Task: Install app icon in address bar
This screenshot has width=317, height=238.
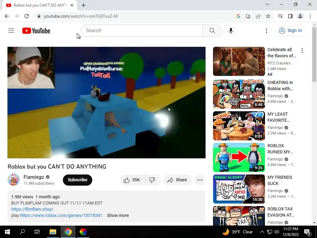Action: pyautogui.click(x=248, y=16)
